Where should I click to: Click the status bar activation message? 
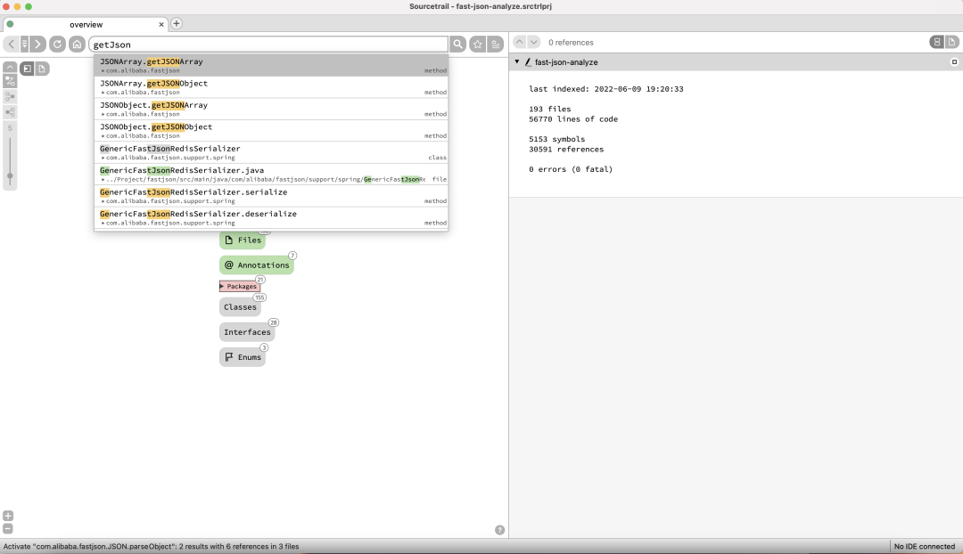(x=151, y=546)
